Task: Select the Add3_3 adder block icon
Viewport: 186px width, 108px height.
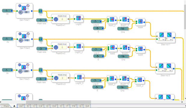Action: 111,78
